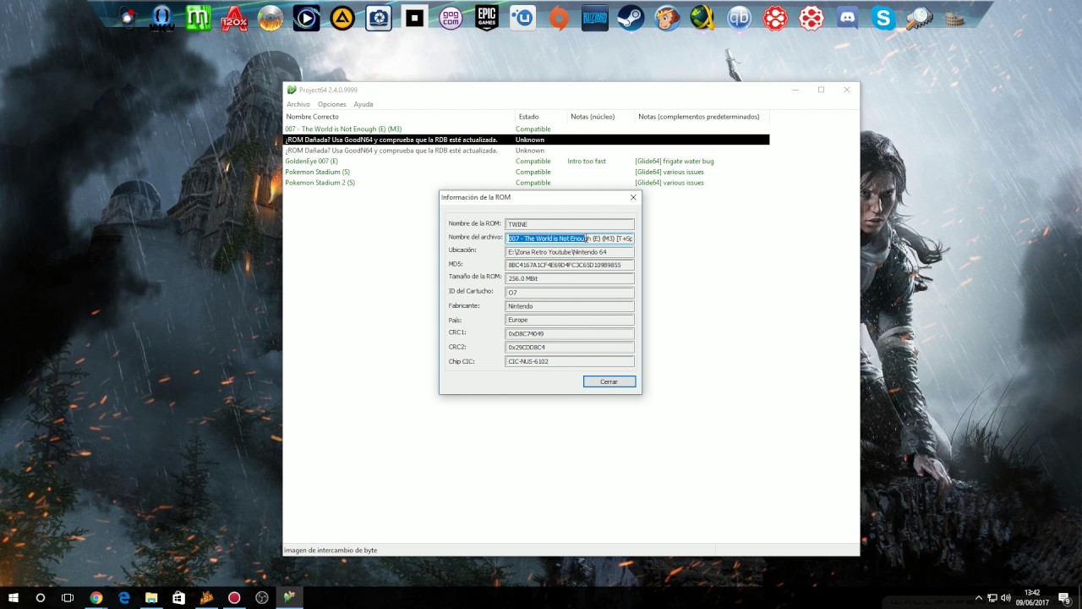Show hidden system tray icons
This screenshot has width=1082, height=609.
click(x=979, y=598)
